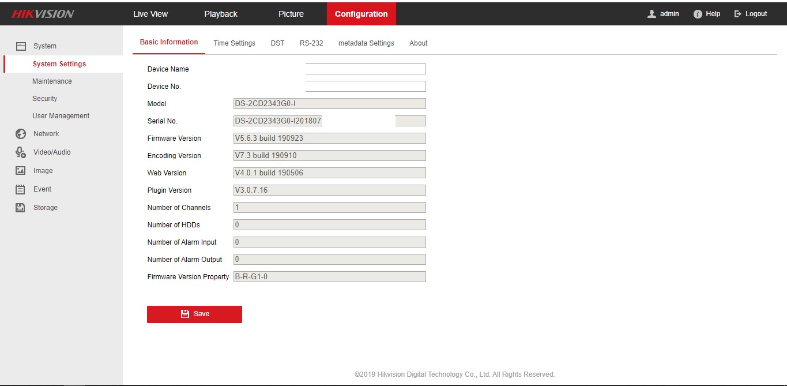Click into the Device Name field
The image size is (787, 386).
(x=366, y=69)
